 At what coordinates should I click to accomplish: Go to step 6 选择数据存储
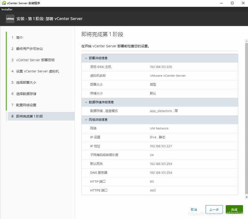(24, 94)
